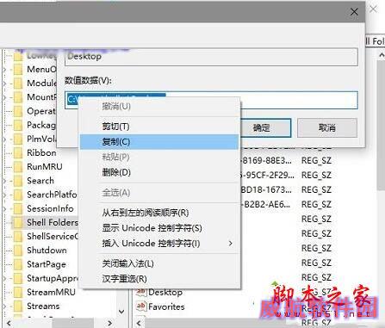
Task: Select right-to-left reading order (从右到左的阅读顺序)
Action: click(x=159, y=213)
